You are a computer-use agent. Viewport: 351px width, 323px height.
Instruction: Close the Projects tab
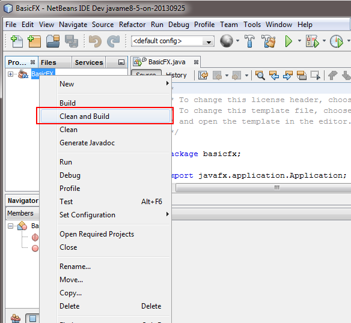pyautogui.click(x=32, y=62)
